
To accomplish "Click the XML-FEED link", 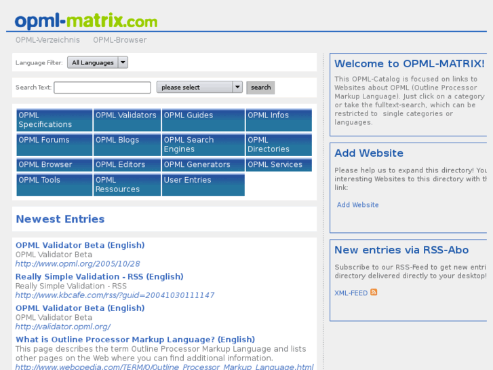I will [x=351, y=293].
